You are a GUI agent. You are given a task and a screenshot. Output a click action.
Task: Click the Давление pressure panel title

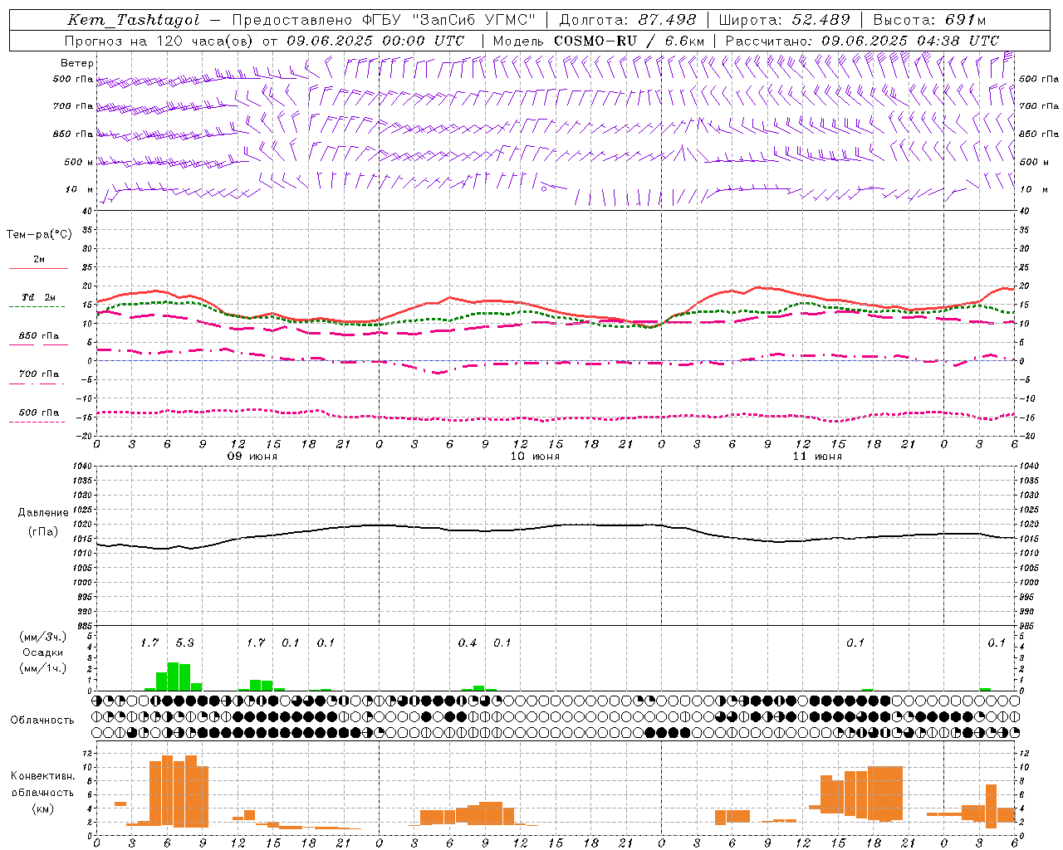pos(42,513)
